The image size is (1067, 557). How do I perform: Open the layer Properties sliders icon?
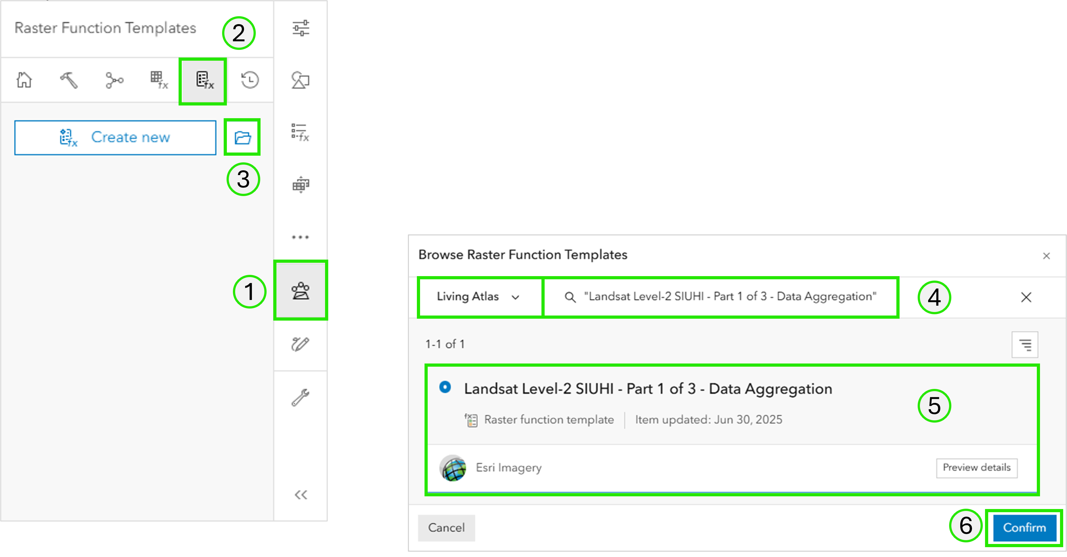pos(300,28)
